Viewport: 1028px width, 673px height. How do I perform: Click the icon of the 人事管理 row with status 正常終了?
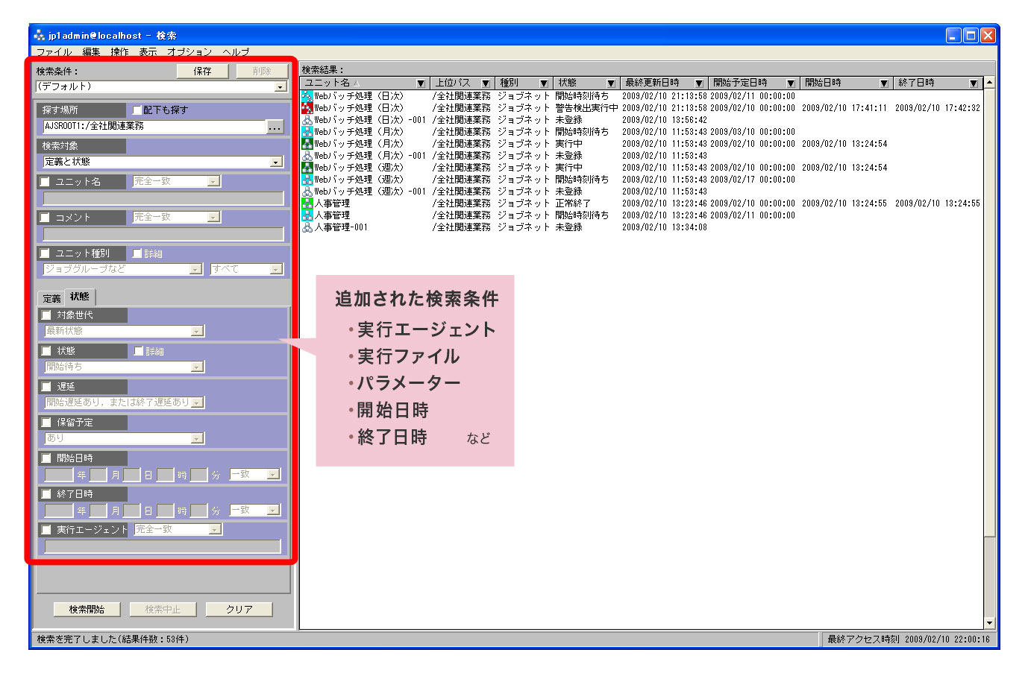pyautogui.click(x=307, y=203)
